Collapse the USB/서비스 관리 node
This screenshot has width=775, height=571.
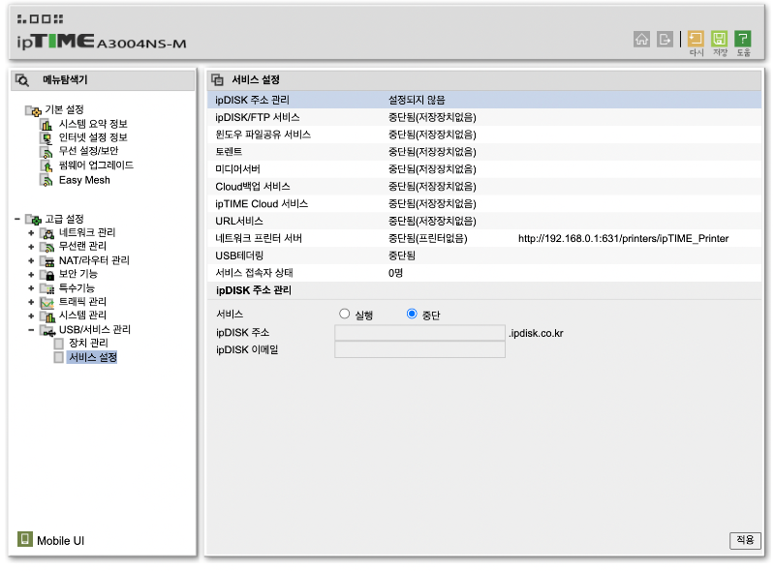point(31,329)
